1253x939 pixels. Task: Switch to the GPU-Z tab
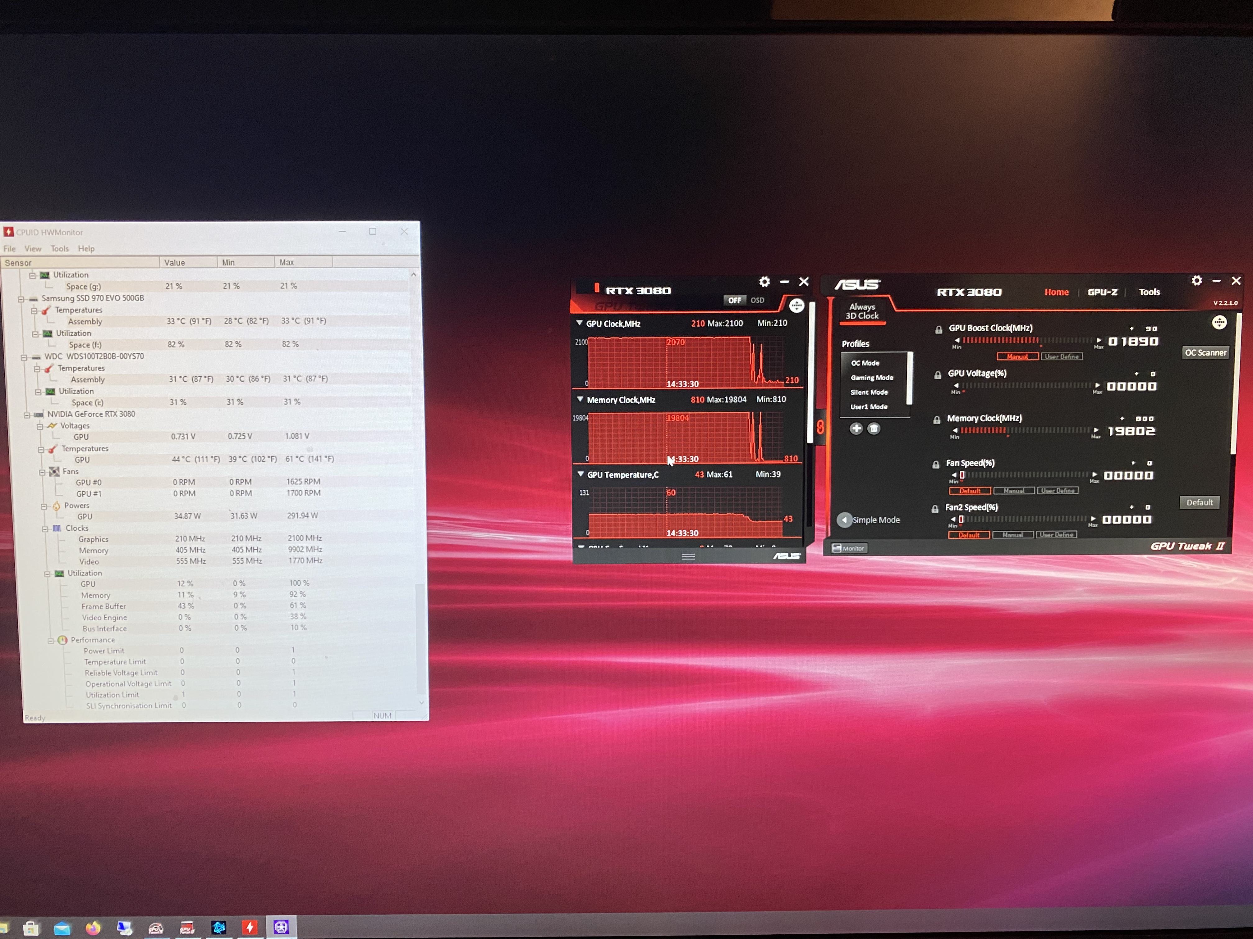pos(1102,292)
